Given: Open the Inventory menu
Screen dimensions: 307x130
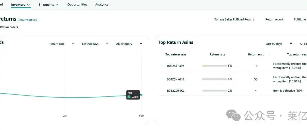Looking at the screenshot, I should (x=20, y=5).
